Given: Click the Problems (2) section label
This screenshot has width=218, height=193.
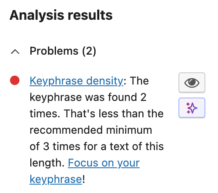Looking at the screenshot, I should click(x=63, y=51).
